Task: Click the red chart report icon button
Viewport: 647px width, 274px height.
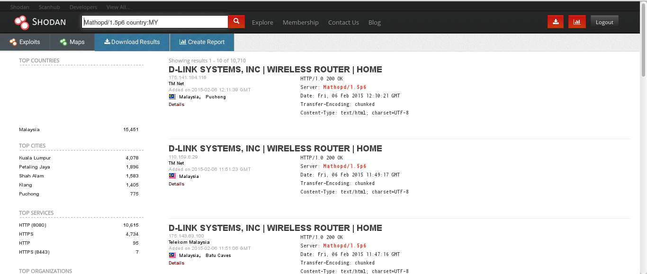Action: coord(577,22)
